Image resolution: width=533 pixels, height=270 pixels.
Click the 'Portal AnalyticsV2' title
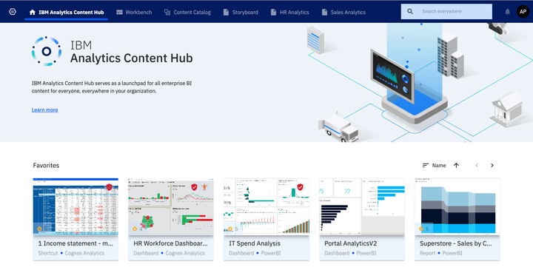click(x=350, y=243)
